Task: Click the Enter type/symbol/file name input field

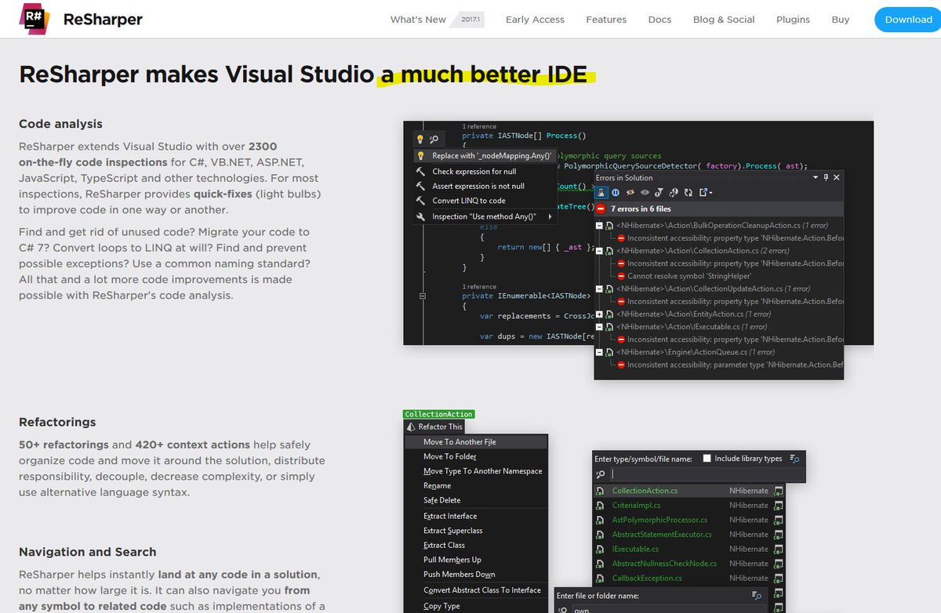Action: point(707,474)
